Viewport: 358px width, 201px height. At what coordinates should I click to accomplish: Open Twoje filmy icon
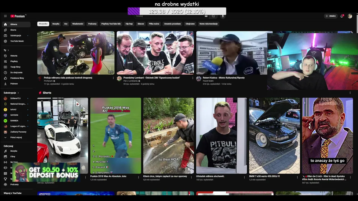5,67
